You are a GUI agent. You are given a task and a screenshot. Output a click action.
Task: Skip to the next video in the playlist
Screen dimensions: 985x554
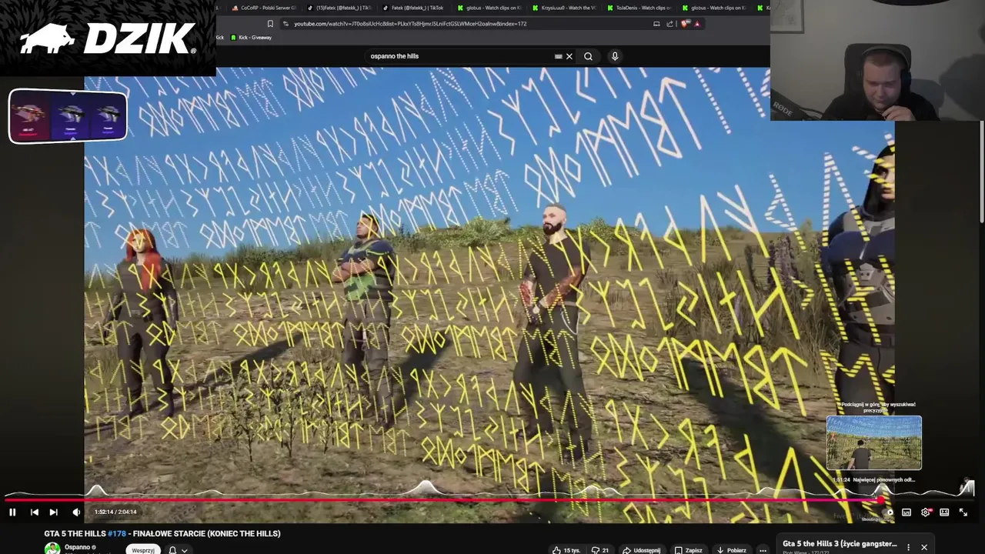[53, 512]
